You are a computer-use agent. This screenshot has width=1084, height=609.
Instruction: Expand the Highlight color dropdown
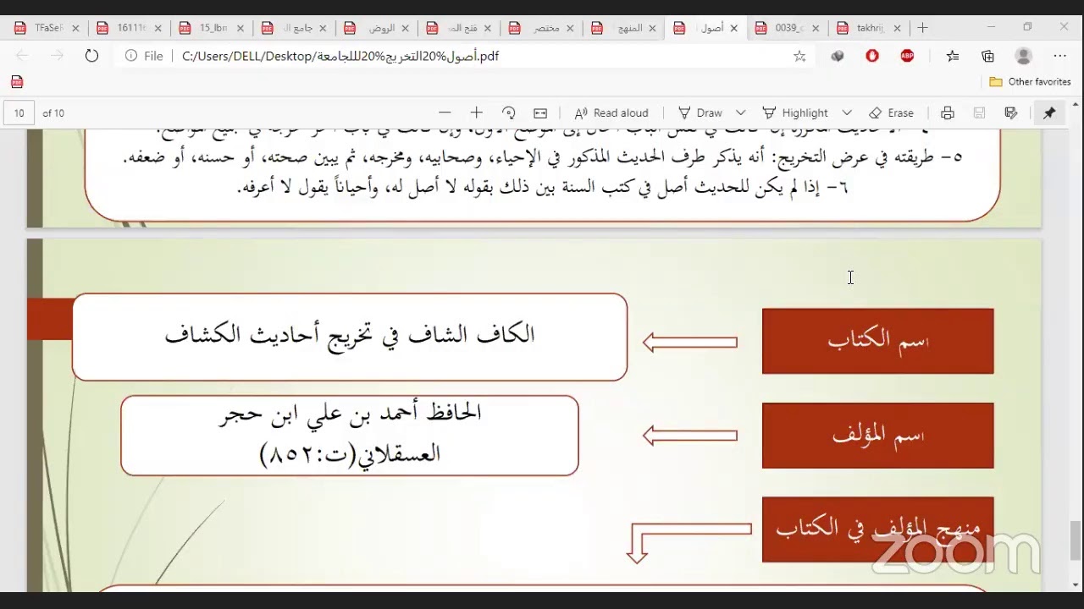(846, 112)
